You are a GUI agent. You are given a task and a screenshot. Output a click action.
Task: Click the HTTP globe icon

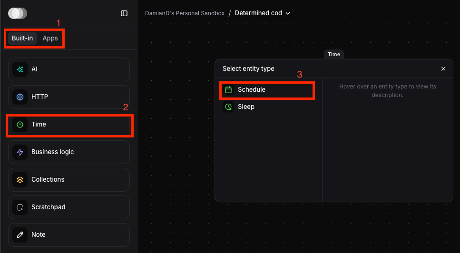pos(20,97)
